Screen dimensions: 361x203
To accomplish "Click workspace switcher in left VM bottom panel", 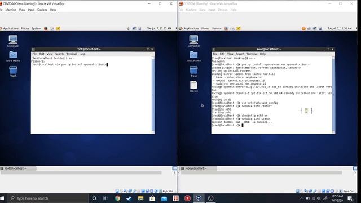I will [174, 169].
